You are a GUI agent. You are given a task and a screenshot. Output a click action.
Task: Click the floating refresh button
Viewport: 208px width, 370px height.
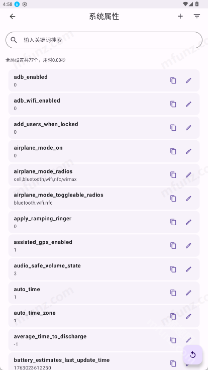tap(192, 354)
